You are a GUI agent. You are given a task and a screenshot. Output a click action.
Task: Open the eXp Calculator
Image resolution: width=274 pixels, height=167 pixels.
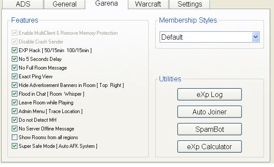[x=210, y=147]
